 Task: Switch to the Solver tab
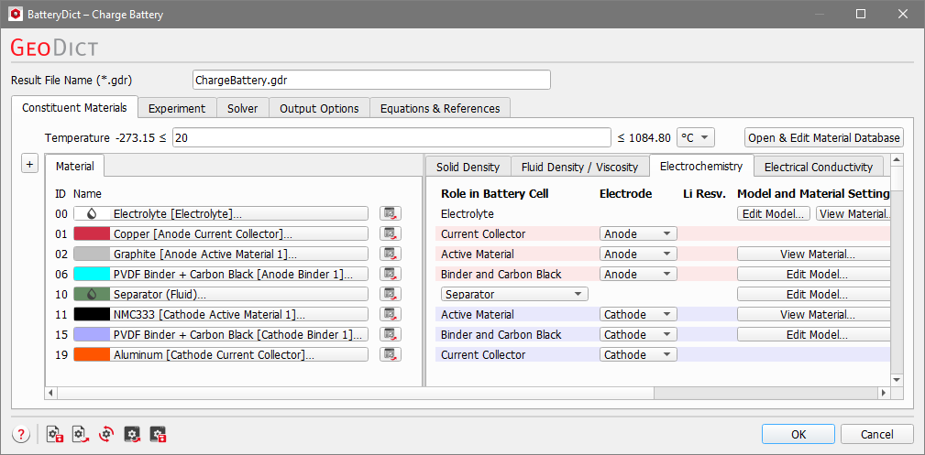click(x=242, y=108)
